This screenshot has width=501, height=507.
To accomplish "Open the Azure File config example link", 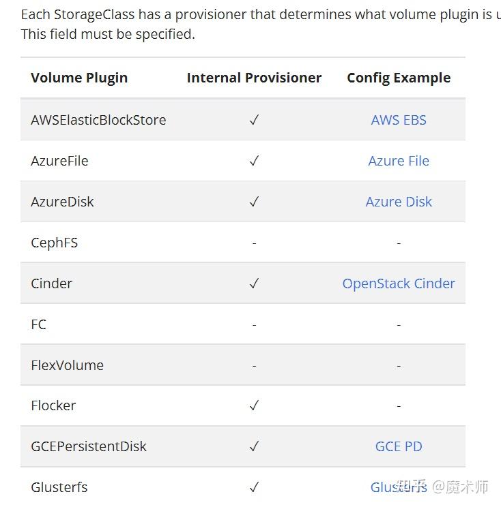I will pos(399,161).
